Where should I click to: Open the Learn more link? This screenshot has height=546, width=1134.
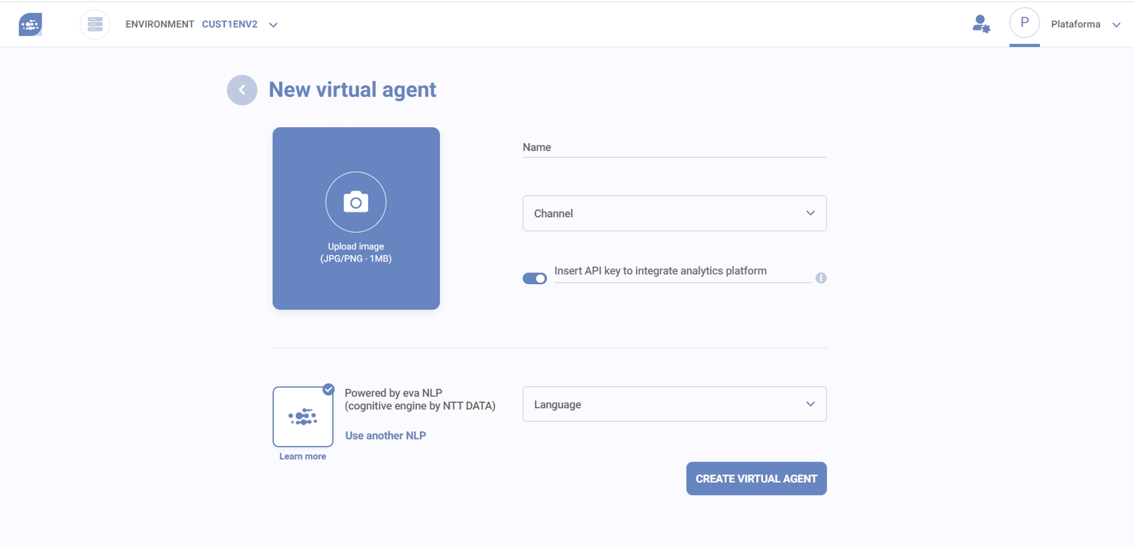pos(303,457)
